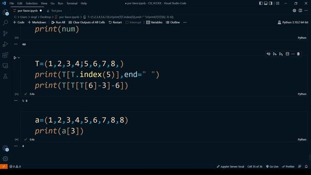
Task: Run the cell starting with T=(1,2,3,4,5
Action: click(15, 58)
